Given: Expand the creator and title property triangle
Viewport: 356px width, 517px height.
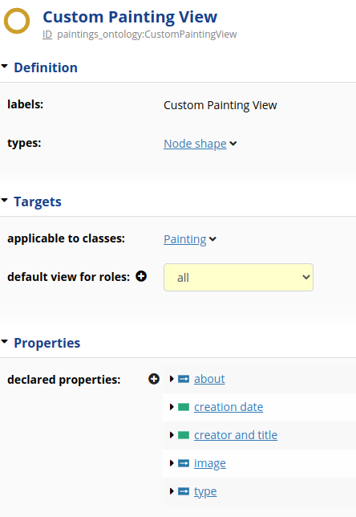Looking at the screenshot, I should click(172, 435).
